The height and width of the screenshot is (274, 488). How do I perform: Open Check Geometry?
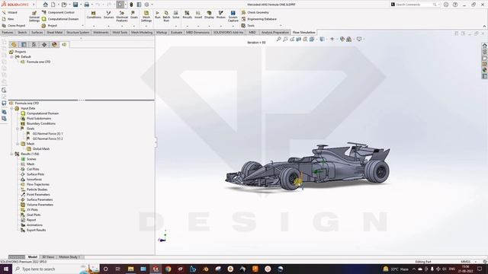[255, 12]
